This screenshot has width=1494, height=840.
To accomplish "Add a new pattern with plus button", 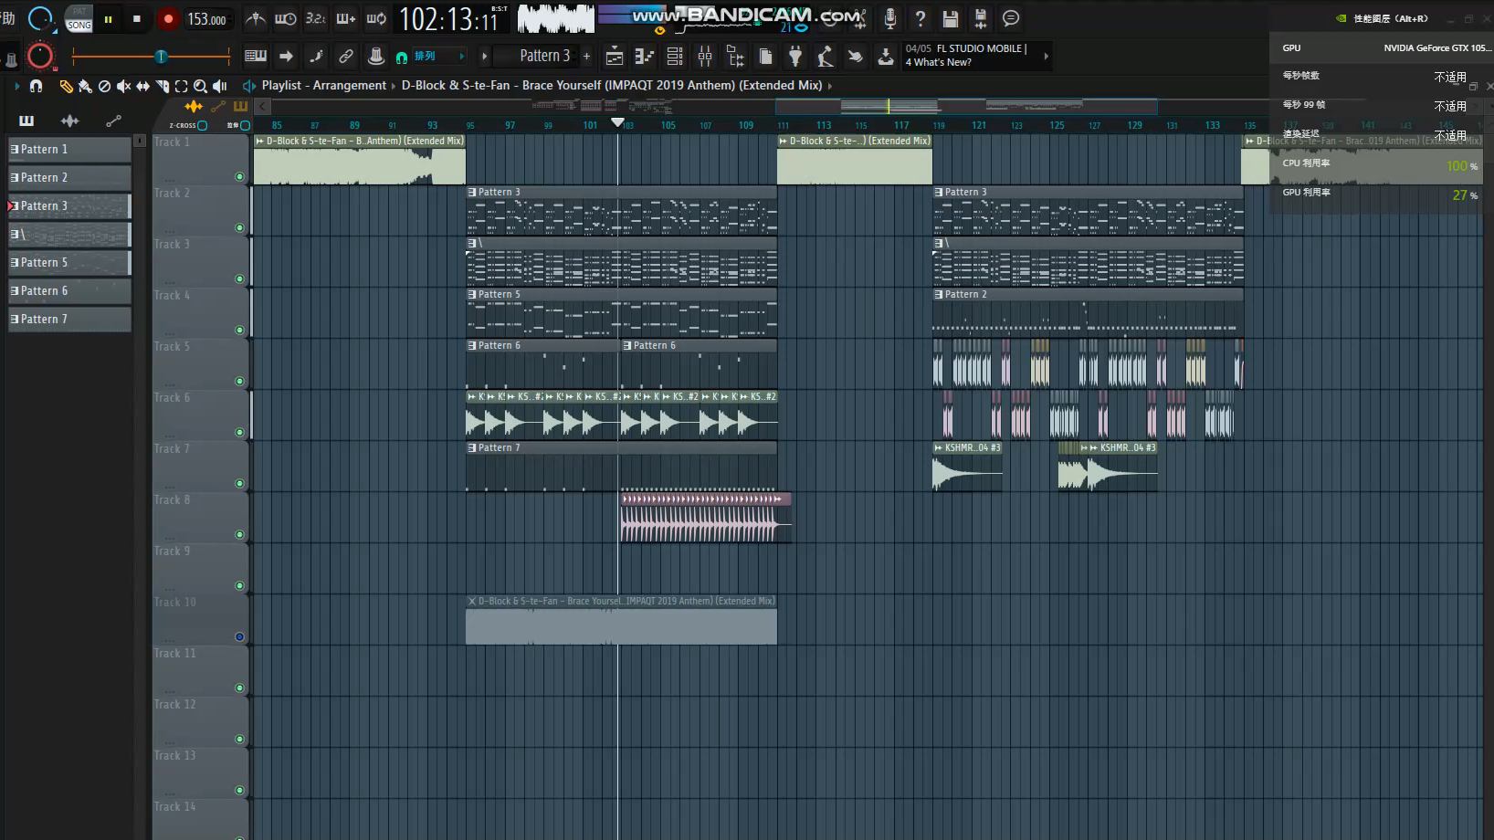I will [x=586, y=57].
